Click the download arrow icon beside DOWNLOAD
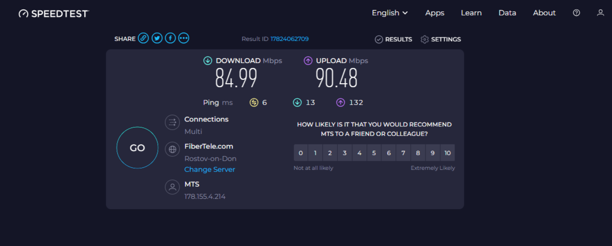The height and width of the screenshot is (246, 612). tap(208, 61)
